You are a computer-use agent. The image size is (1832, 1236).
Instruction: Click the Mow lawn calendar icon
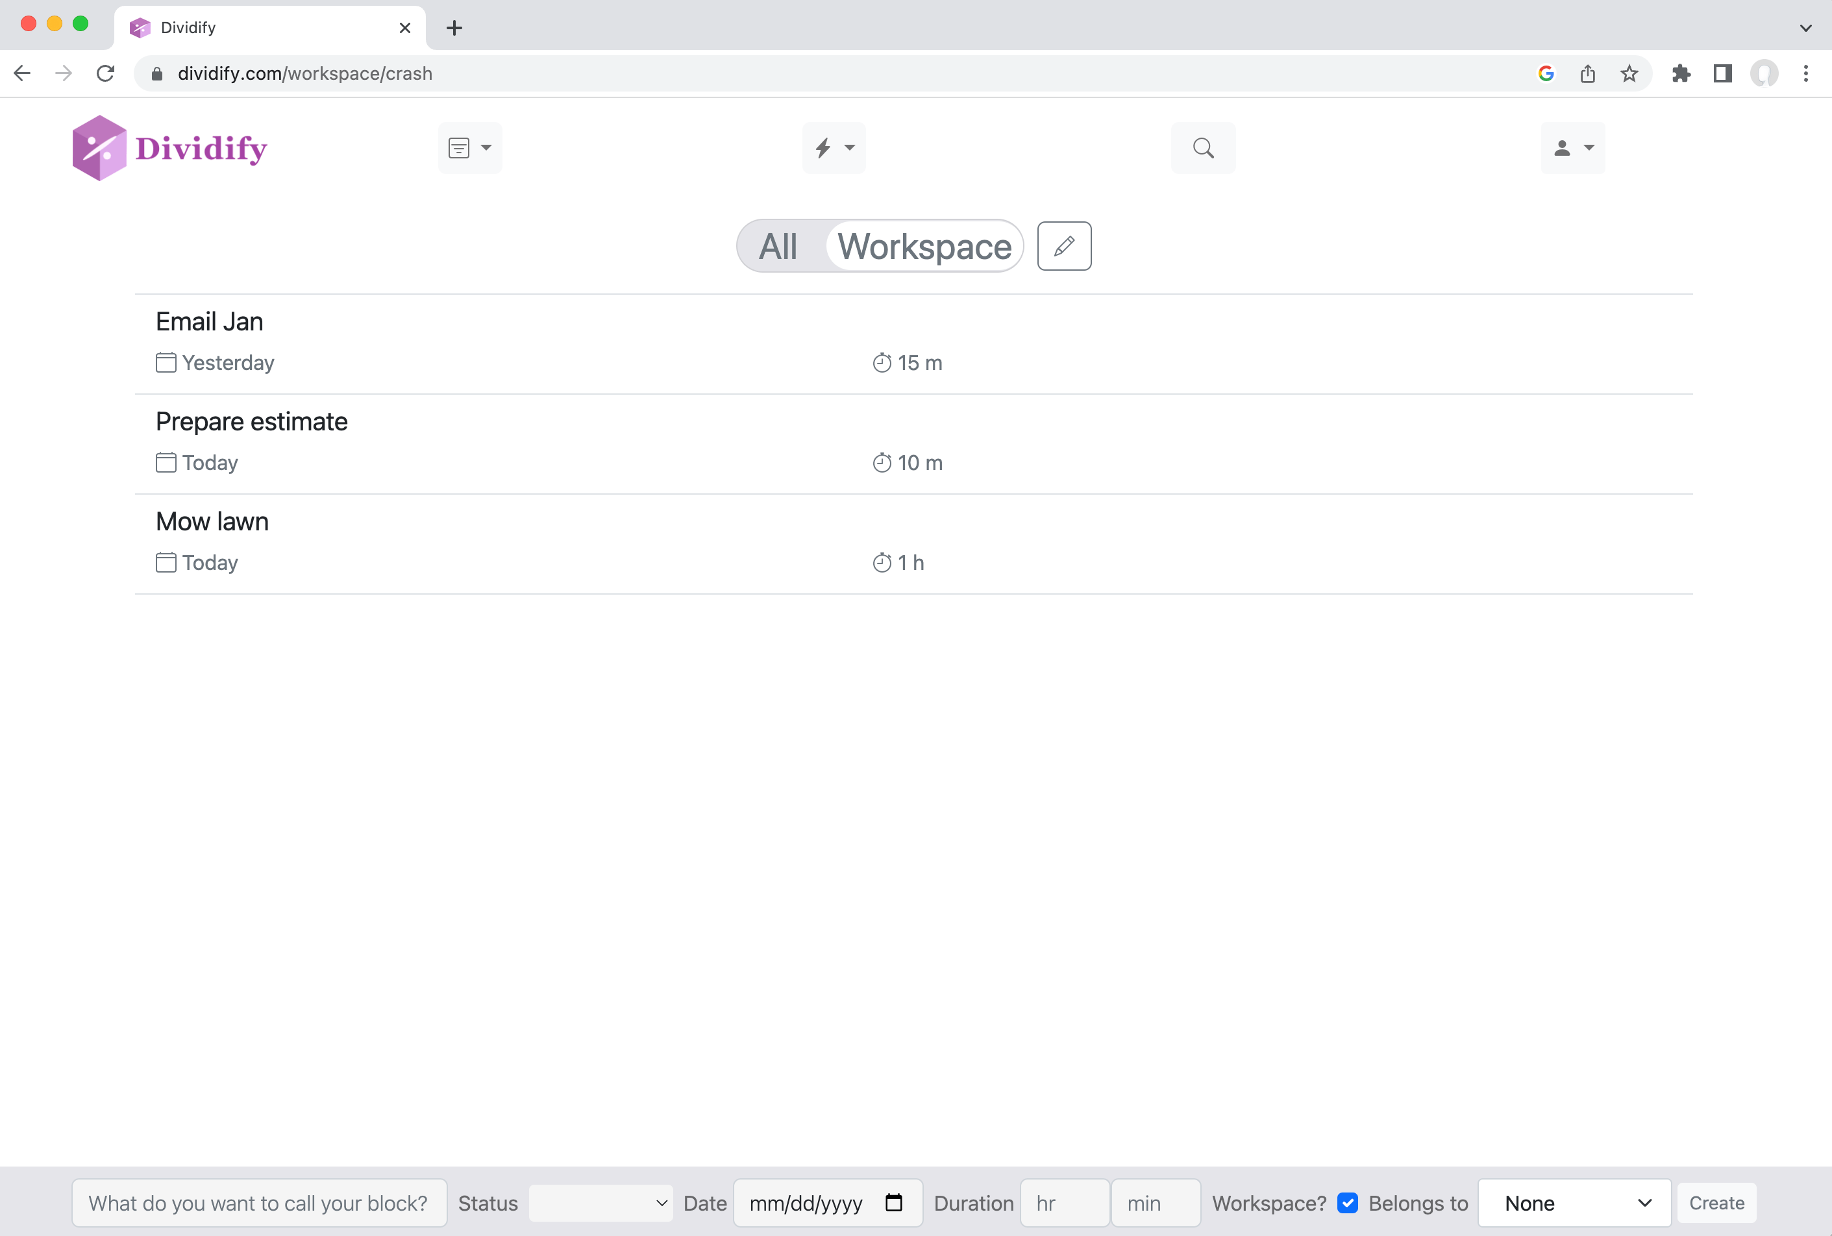[x=166, y=562]
